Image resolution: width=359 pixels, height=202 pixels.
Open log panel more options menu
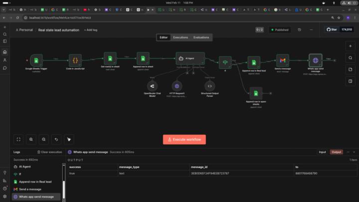tap(348, 152)
